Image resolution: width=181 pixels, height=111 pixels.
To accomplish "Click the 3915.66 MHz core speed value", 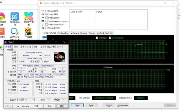I will coord(24,84).
